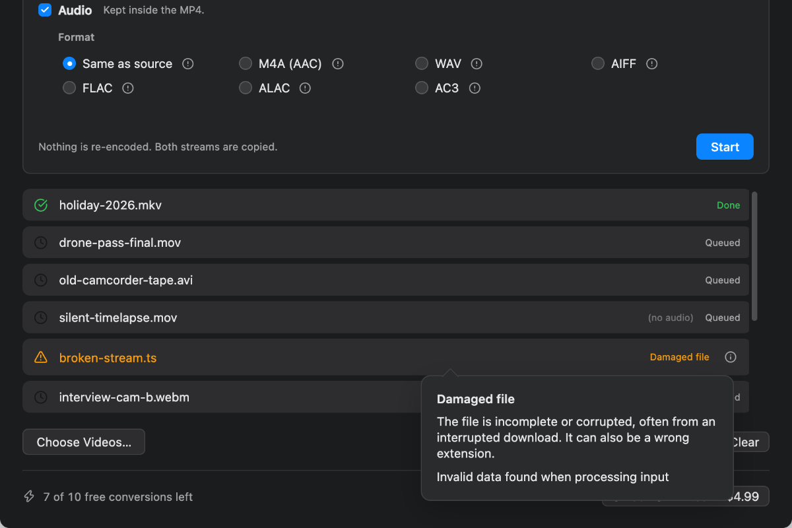The height and width of the screenshot is (528, 792).
Task: Click the FLAC info icon
Action: (128, 88)
